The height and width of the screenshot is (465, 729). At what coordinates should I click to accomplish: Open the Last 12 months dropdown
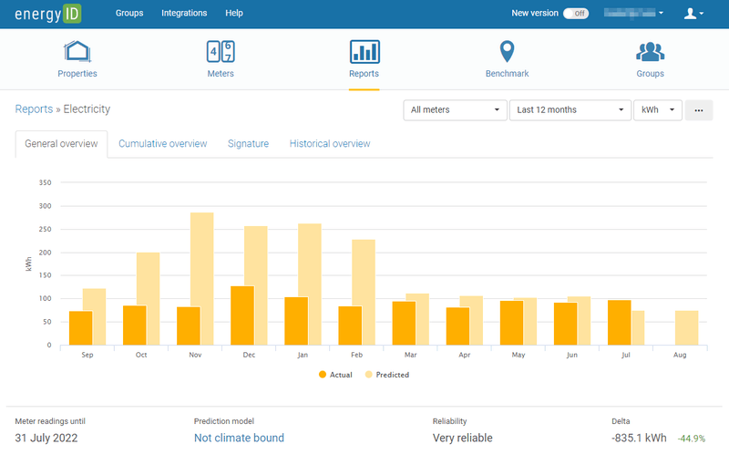570,110
